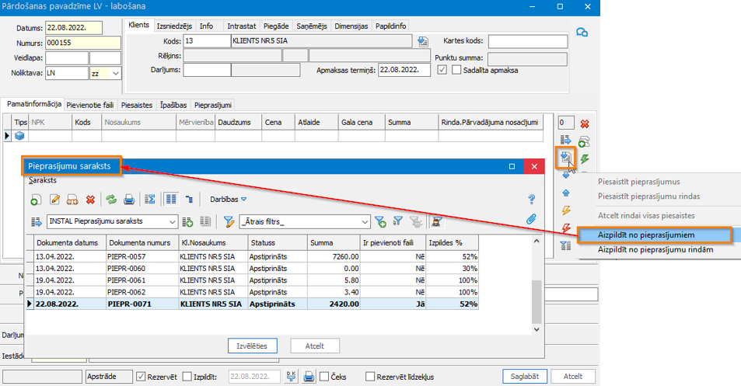Toggle the Rezervēt checkbox
This screenshot has height=386, width=741.
tap(141, 377)
